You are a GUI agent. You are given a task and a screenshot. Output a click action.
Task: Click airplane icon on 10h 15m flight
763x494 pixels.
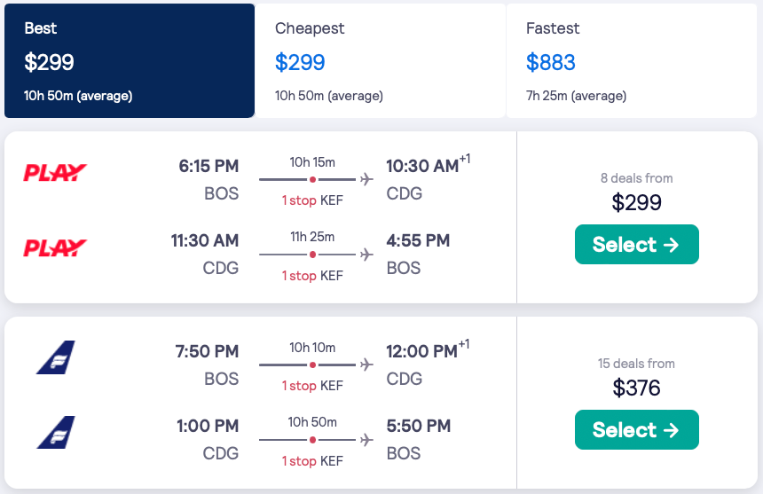click(366, 180)
